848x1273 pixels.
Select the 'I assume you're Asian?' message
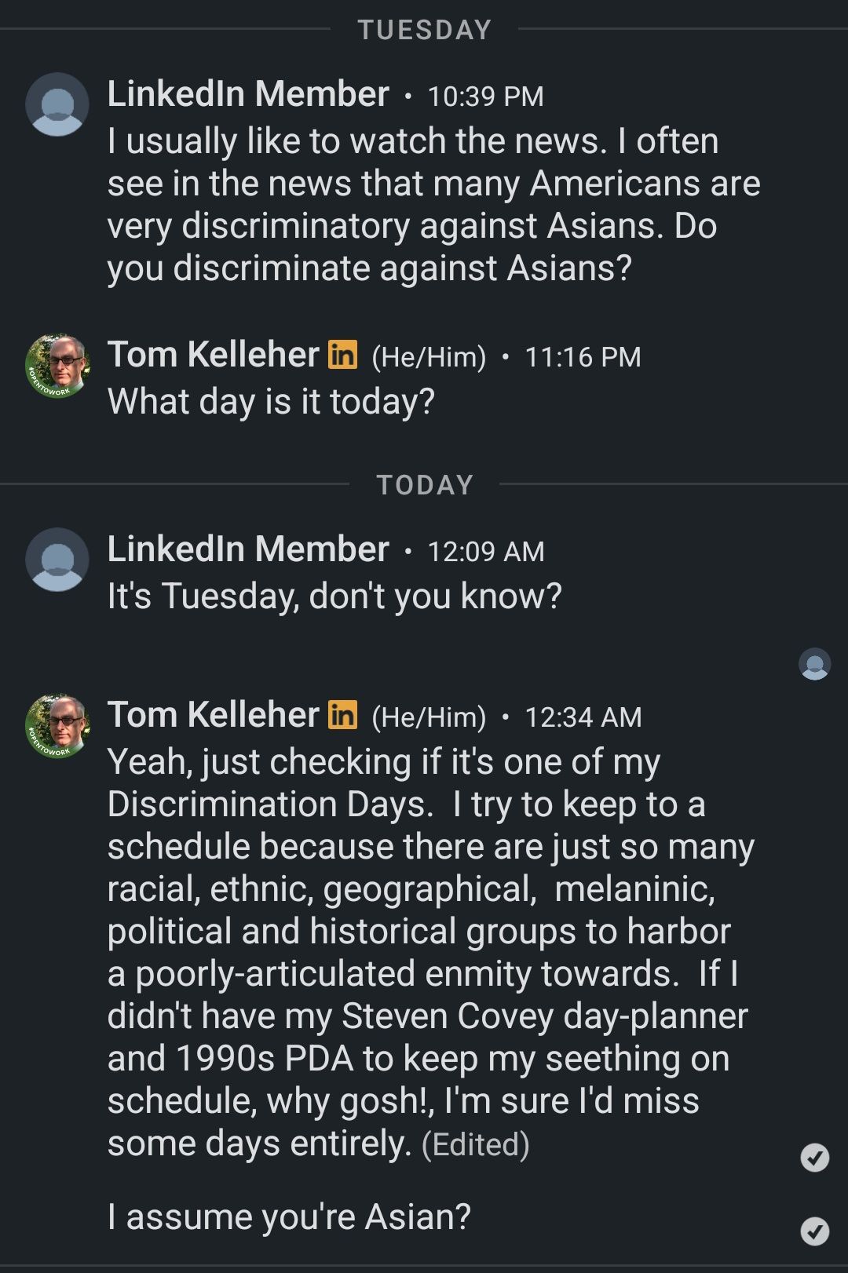tap(289, 1217)
